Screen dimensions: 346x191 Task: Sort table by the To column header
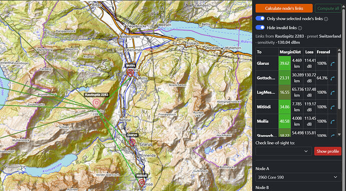click(259, 52)
